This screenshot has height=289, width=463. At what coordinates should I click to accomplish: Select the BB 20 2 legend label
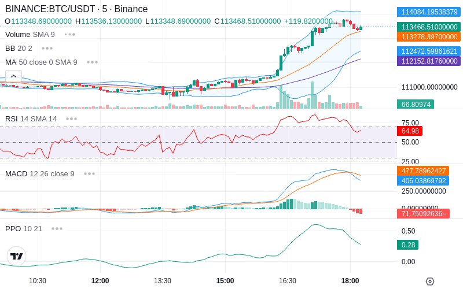click(19, 49)
